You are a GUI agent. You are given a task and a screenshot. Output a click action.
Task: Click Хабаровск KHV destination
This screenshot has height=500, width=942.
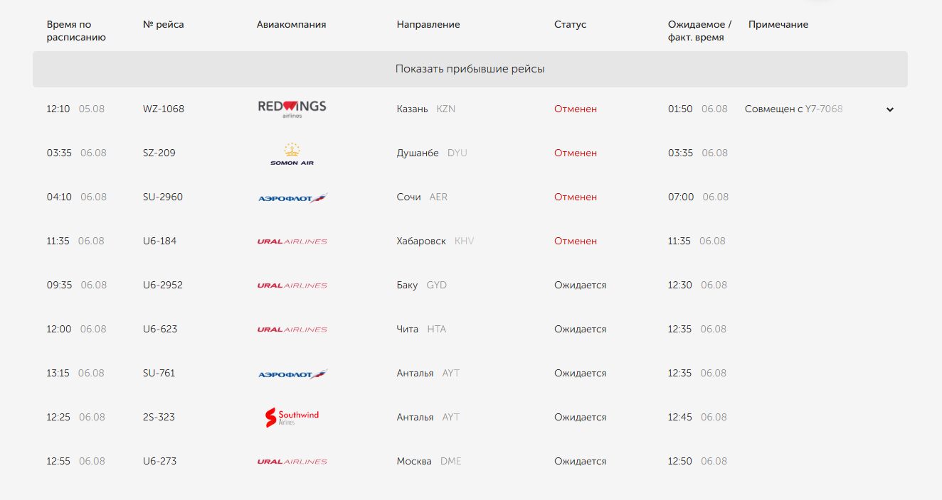[x=435, y=241]
